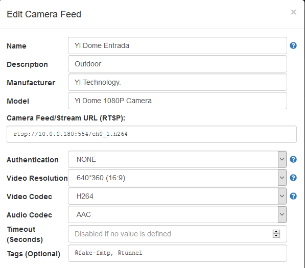
Task: Close the Edit Camera Feed dialog
Action: [x=294, y=12]
